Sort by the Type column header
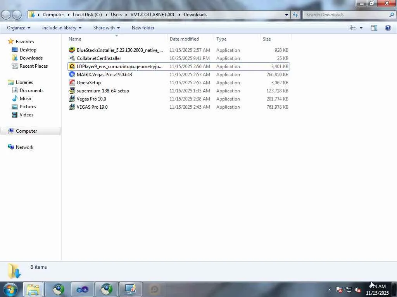 237,39
